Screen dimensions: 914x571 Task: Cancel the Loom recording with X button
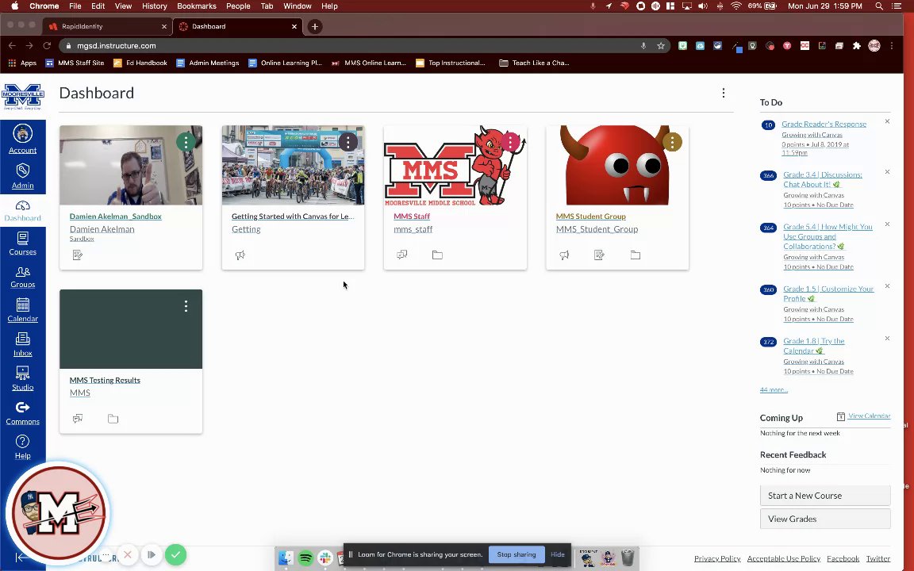pos(128,554)
